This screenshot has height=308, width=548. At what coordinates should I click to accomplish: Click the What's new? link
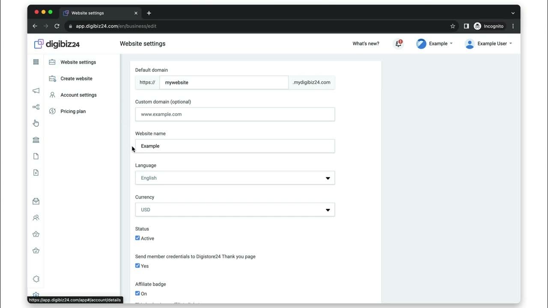coord(366,44)
